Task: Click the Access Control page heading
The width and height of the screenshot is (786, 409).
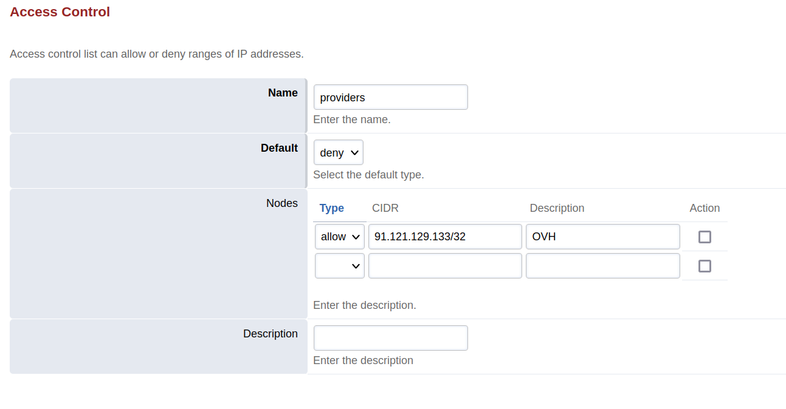Action: (60, 12)
